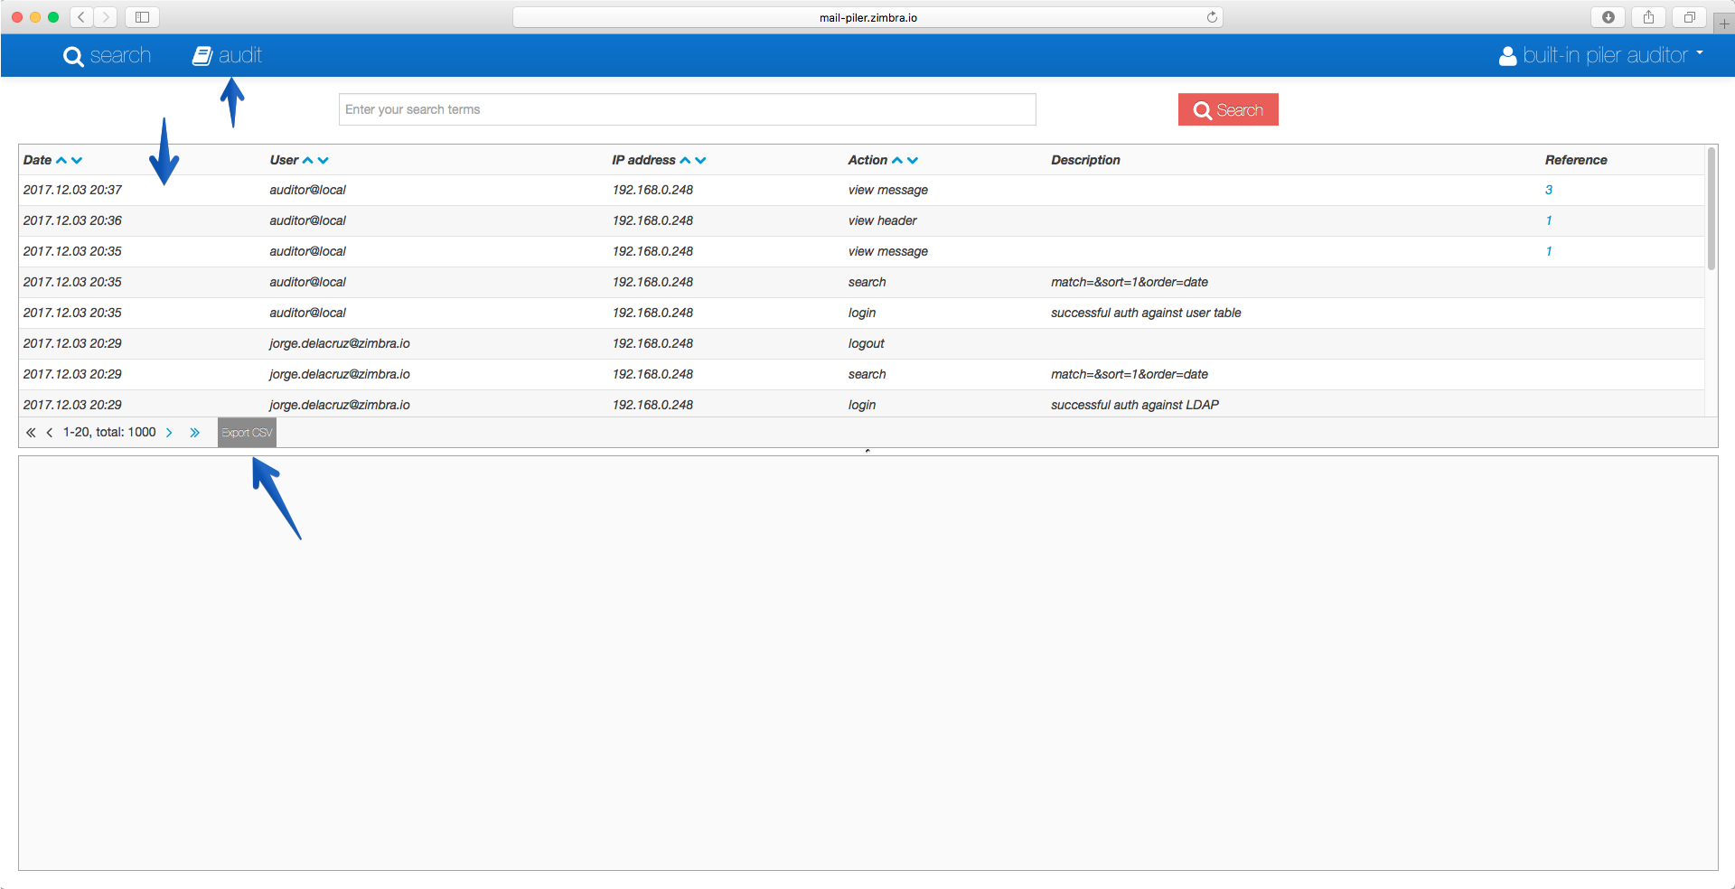Select the 2017.12.03 20:37 date cell

[72, 190]
